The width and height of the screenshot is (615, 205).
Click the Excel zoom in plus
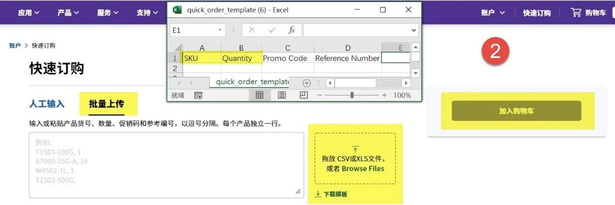tap(384, 95)
